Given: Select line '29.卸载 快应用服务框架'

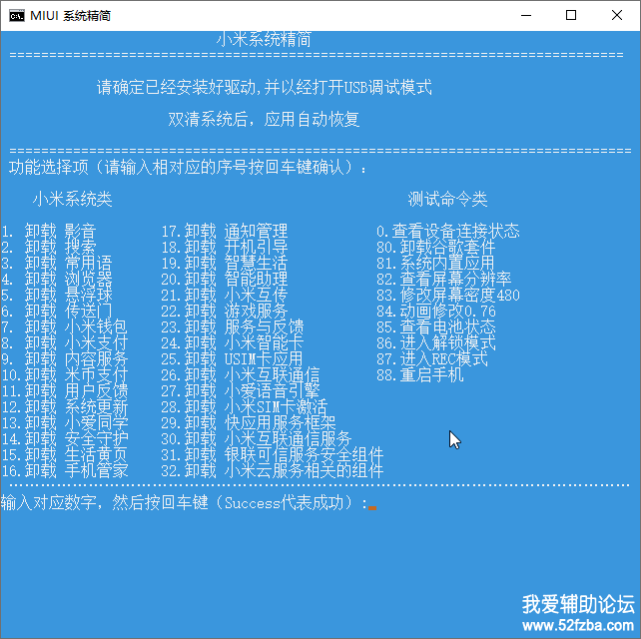Looking at the screenshot, I should 249,423.
